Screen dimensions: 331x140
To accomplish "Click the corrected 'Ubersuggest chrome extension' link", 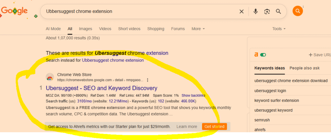I will click(132, 53).
